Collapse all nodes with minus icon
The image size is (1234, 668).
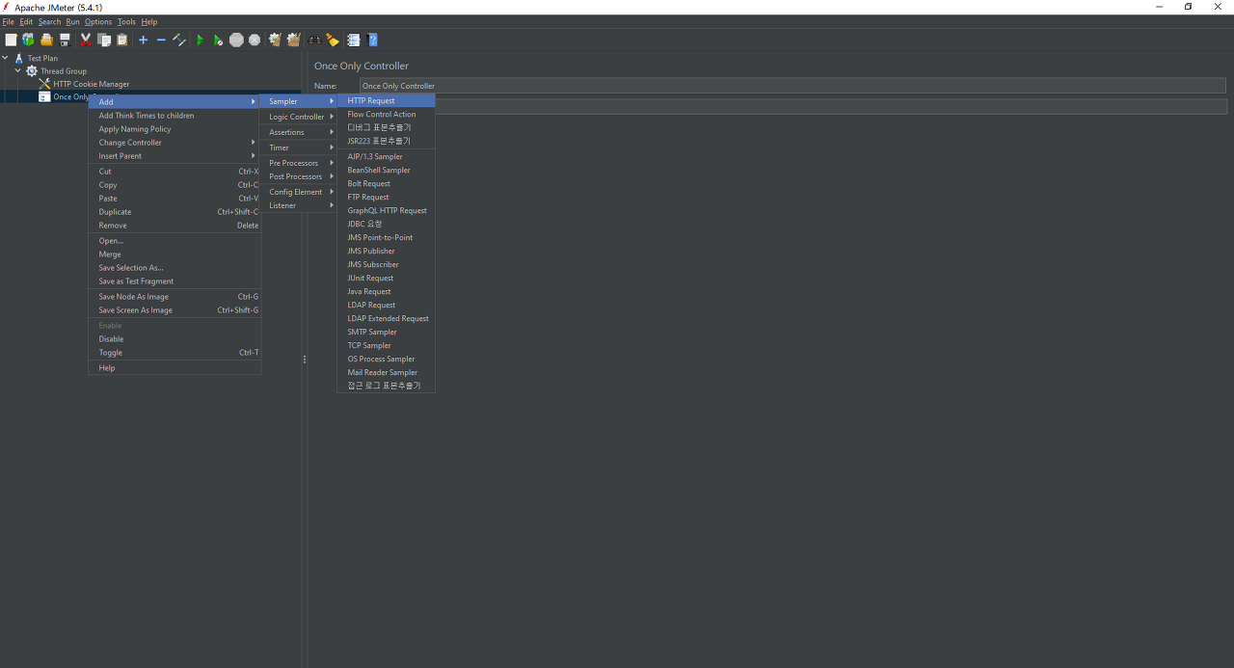161,40
